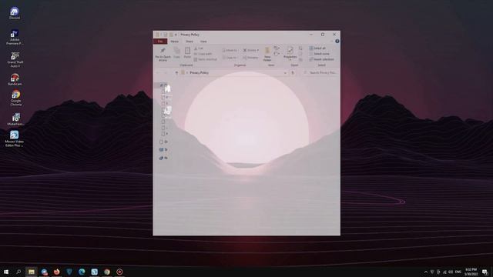Open the Discord desktop shortcut
The image size is (493, 277).
point(14,14)
